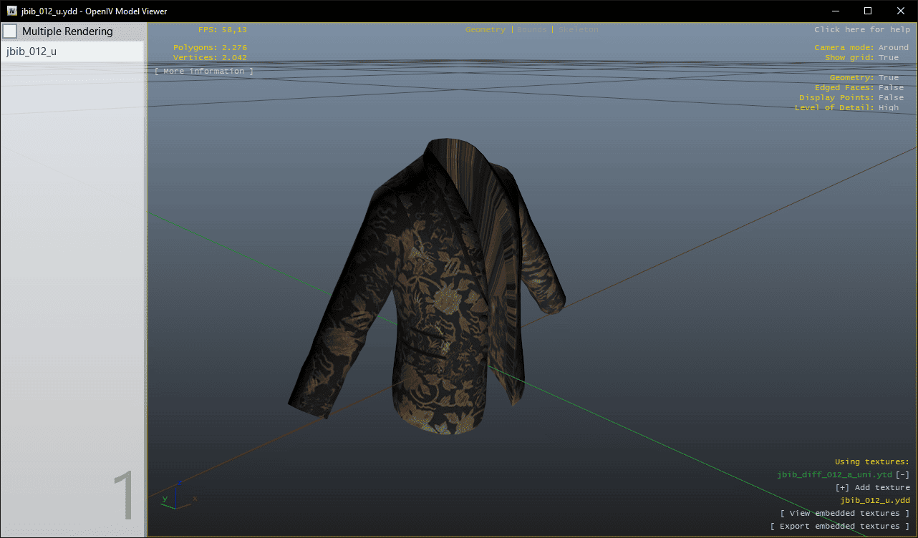Enable the Multiple Rendering checkbox
918x538 pixels.
coord(10,31)
